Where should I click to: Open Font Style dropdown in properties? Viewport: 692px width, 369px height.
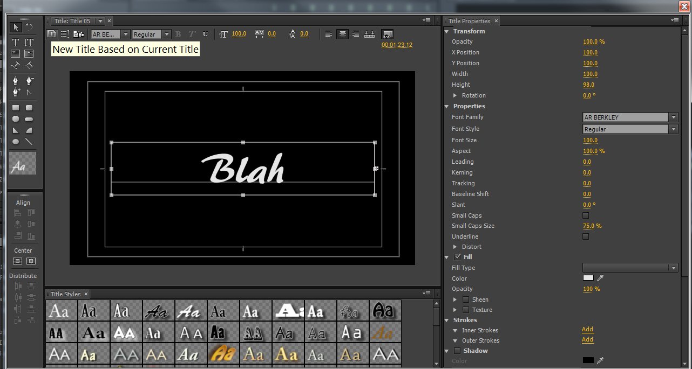pyautogui.click(x=630, y=129)
